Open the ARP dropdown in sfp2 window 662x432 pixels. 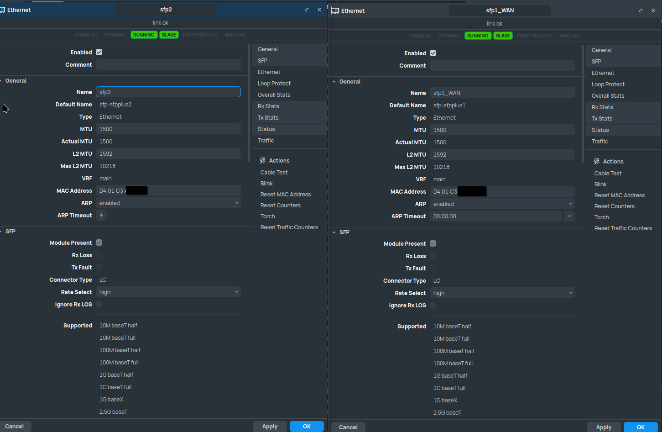(x=168, y=203)
